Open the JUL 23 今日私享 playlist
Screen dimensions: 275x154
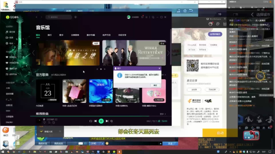point(48,91)
